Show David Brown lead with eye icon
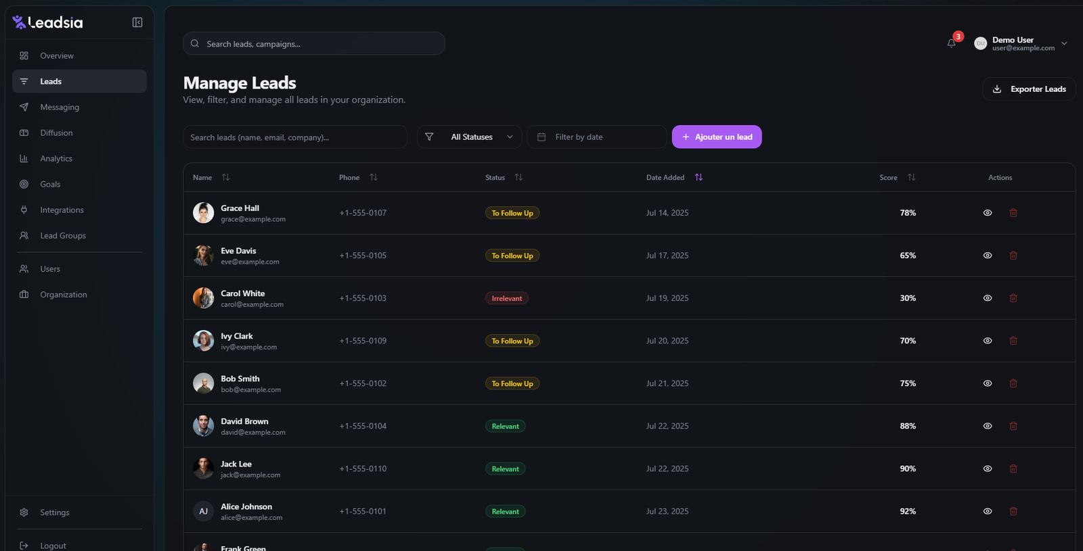The image size is (1083, 551). click(988, 426)
